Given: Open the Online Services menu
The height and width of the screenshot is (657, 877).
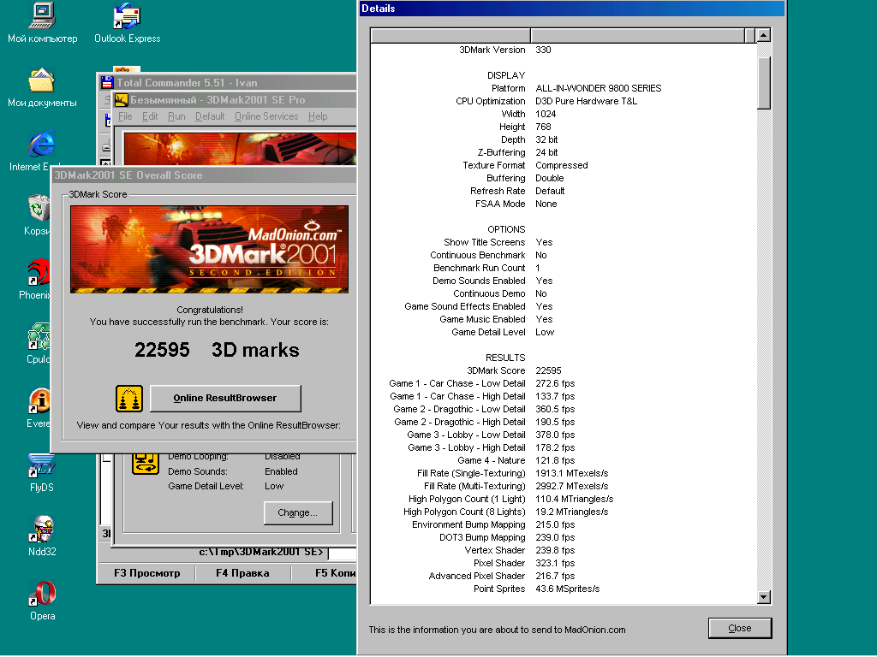Looking at the screenshot, I should coord(266,116).
